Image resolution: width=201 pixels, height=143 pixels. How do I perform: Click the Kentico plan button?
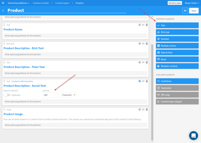(175, 3)
